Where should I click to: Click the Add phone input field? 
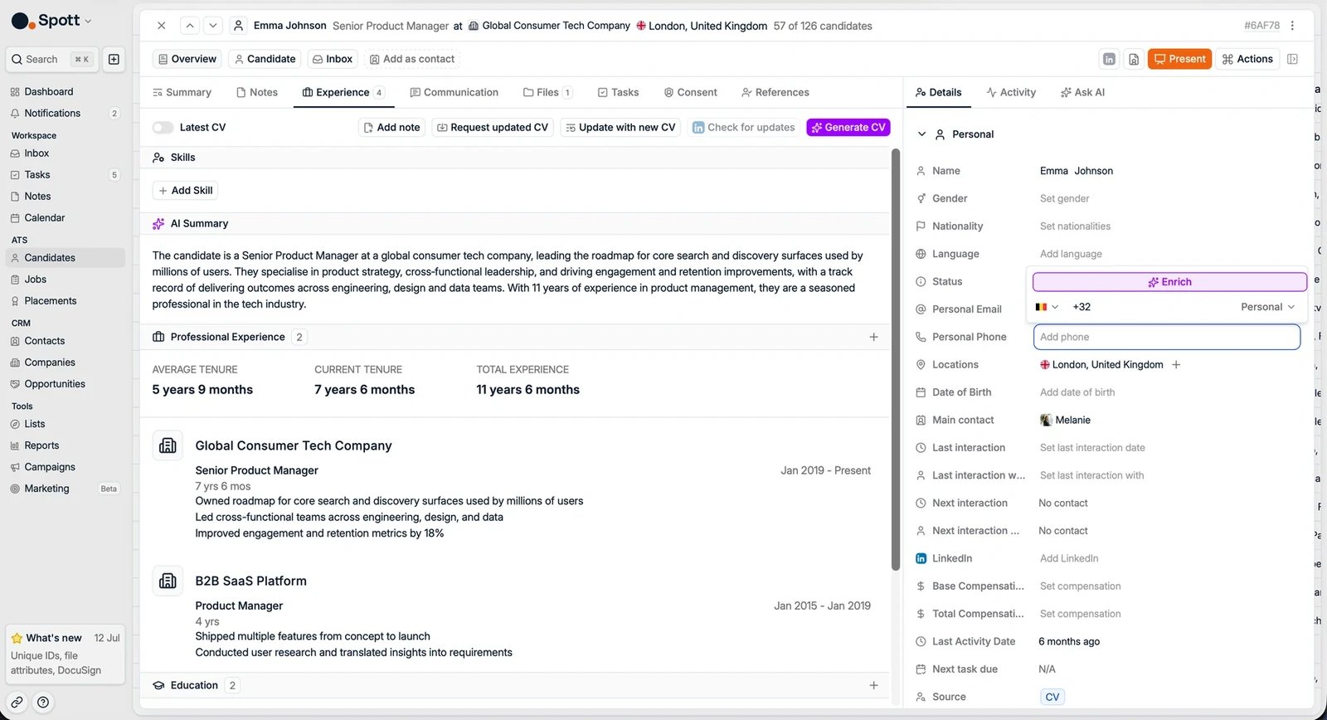1167,337
